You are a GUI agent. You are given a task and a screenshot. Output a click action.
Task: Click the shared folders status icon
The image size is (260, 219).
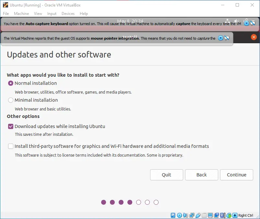point(204,215)
